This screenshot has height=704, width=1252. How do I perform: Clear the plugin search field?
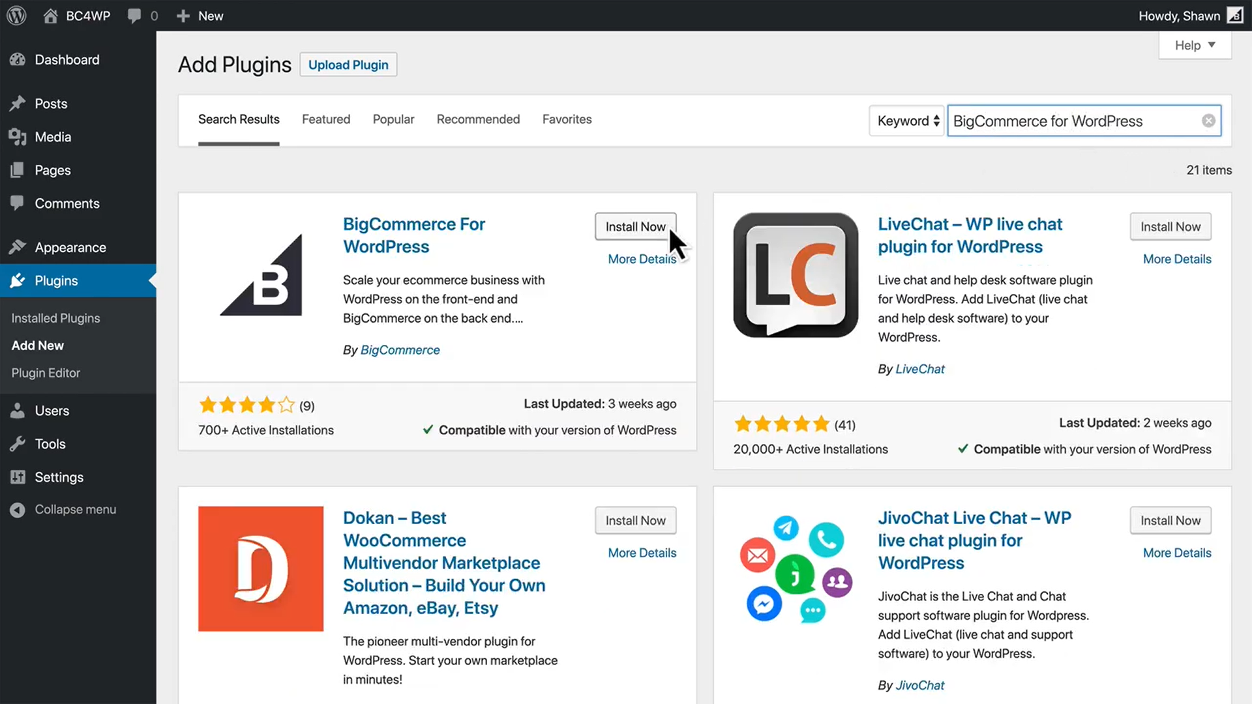point(1208,121)
